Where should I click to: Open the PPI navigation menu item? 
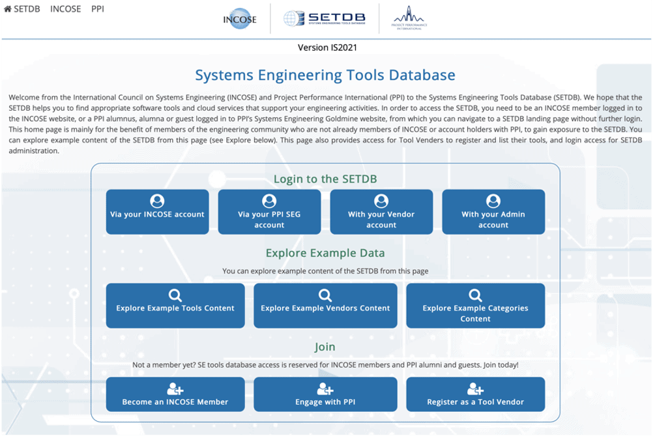[x=97, y=8]
